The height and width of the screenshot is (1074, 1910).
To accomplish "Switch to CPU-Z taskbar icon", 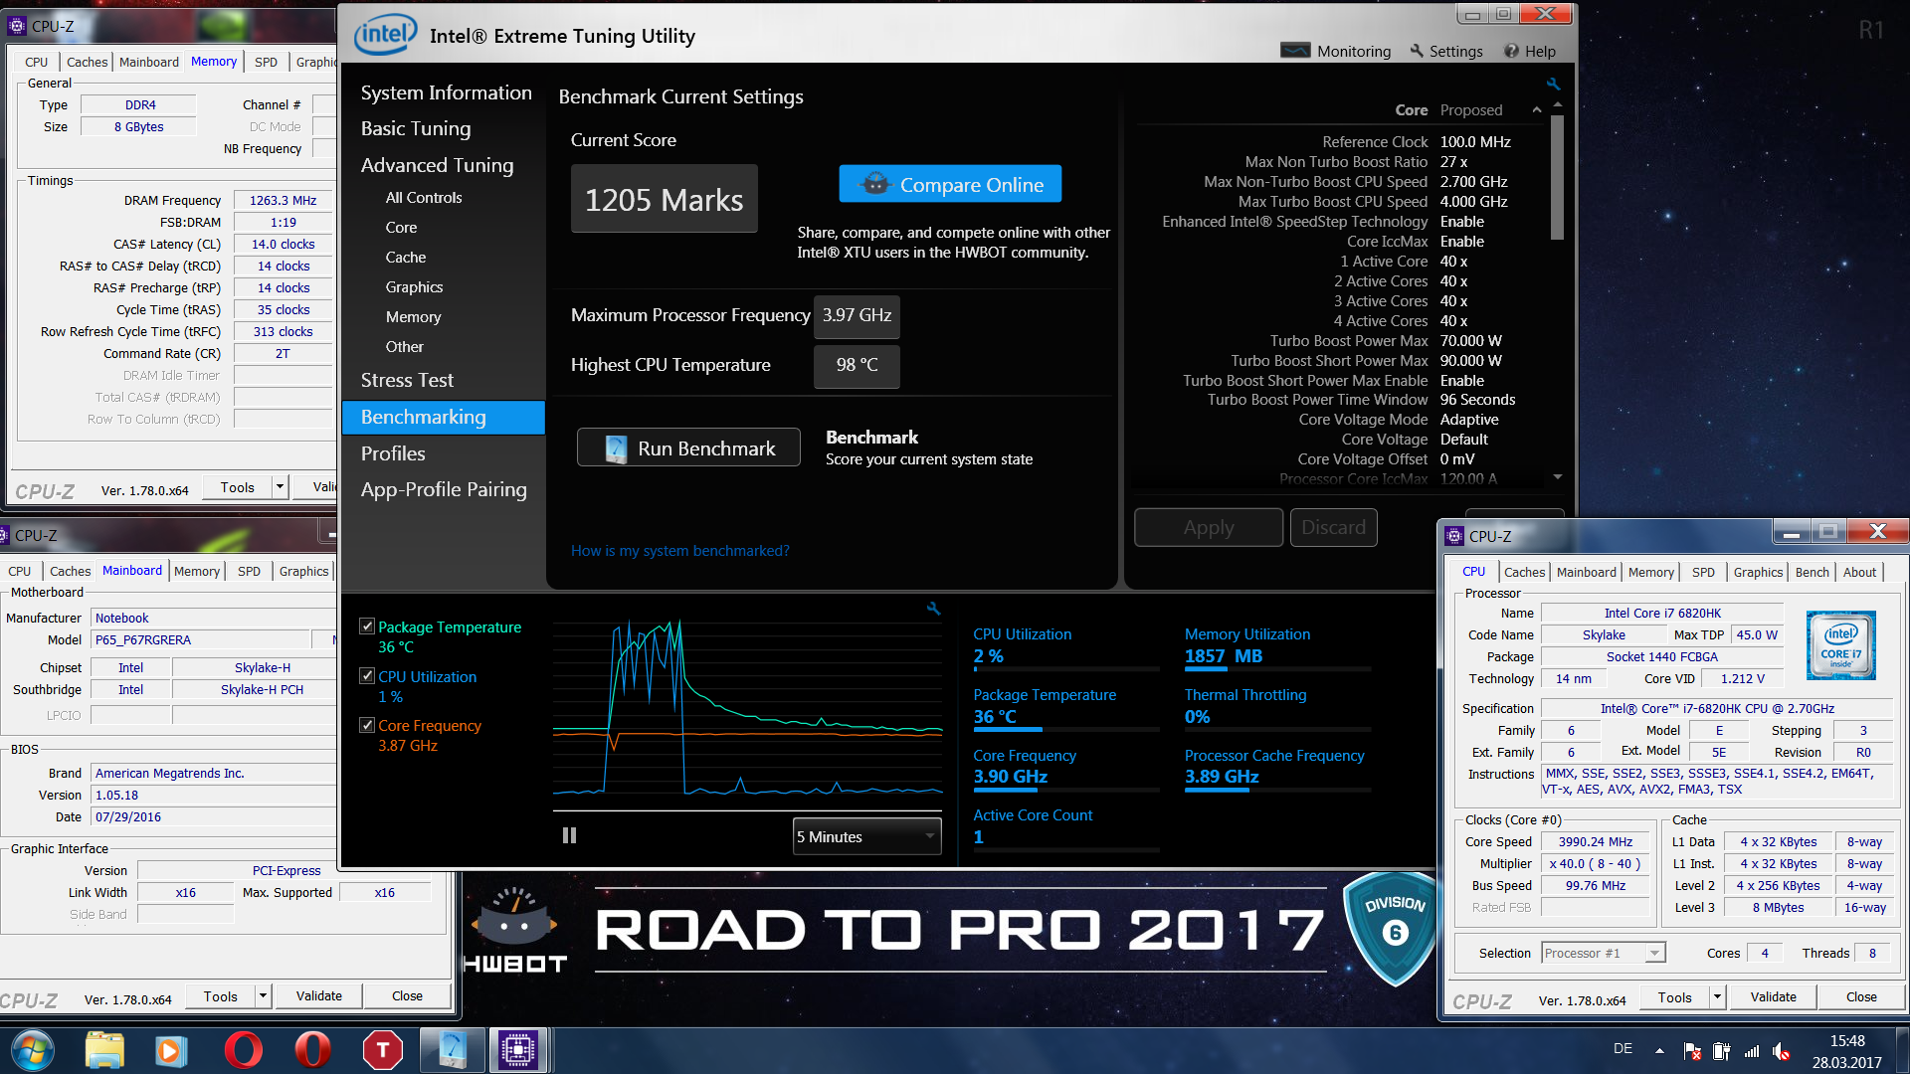I will tap(517, 1050).
